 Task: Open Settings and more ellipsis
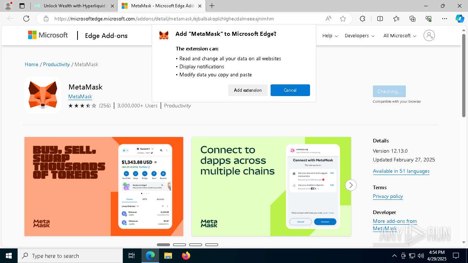[445, 19]
